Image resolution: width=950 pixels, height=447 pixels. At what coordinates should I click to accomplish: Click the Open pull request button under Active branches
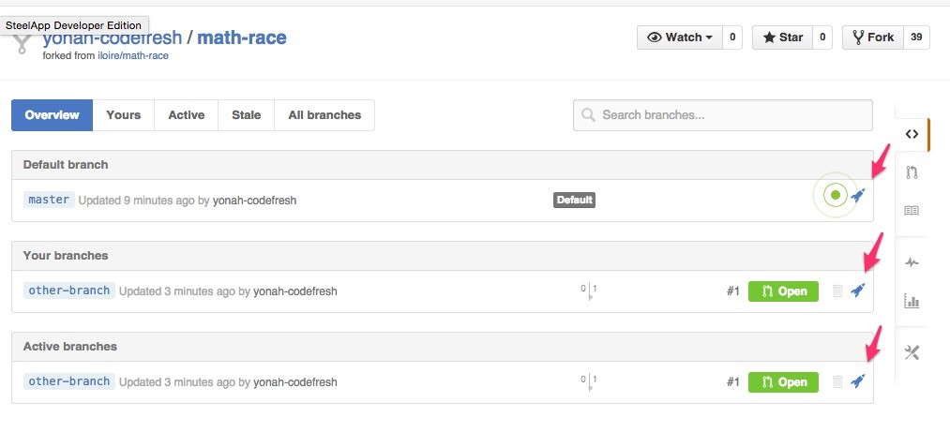tap(783, 382)
